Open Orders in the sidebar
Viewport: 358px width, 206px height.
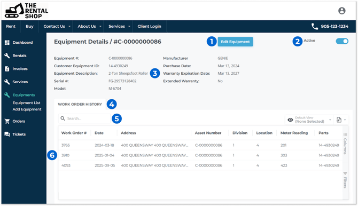[x=19, y=121]
